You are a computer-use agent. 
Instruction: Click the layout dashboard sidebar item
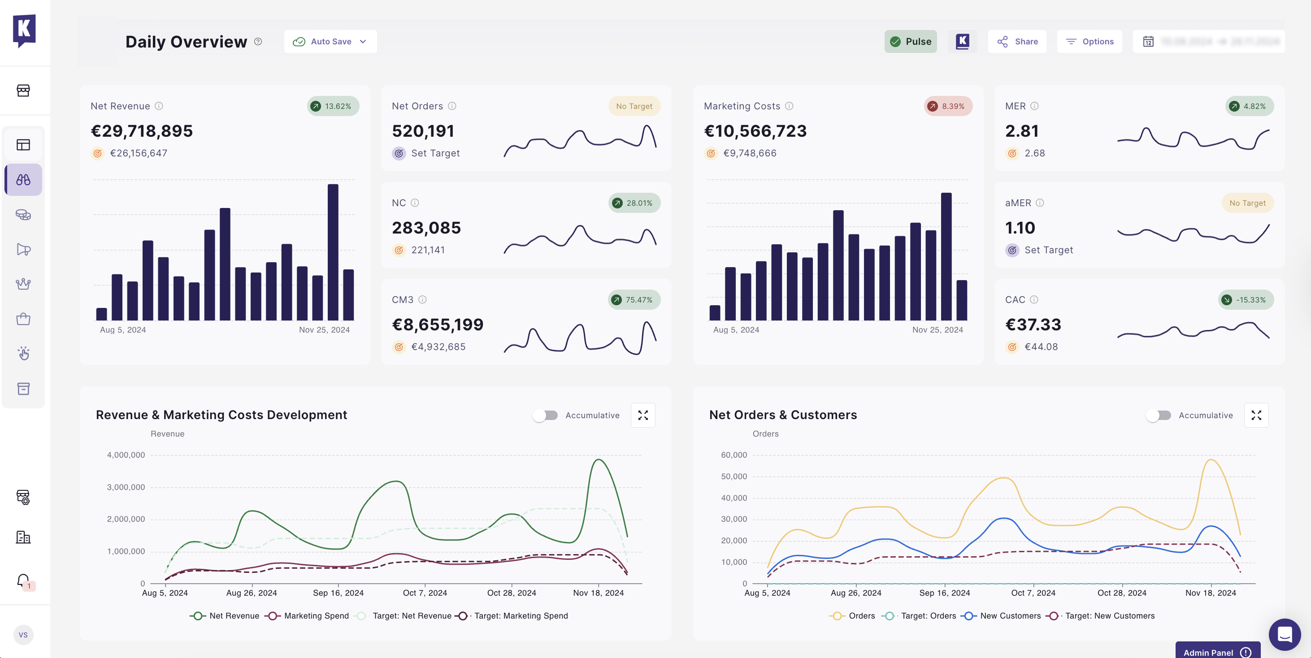coord(23,145)
